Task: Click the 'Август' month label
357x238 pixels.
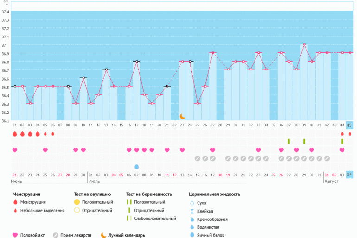Action: [331, 182]
